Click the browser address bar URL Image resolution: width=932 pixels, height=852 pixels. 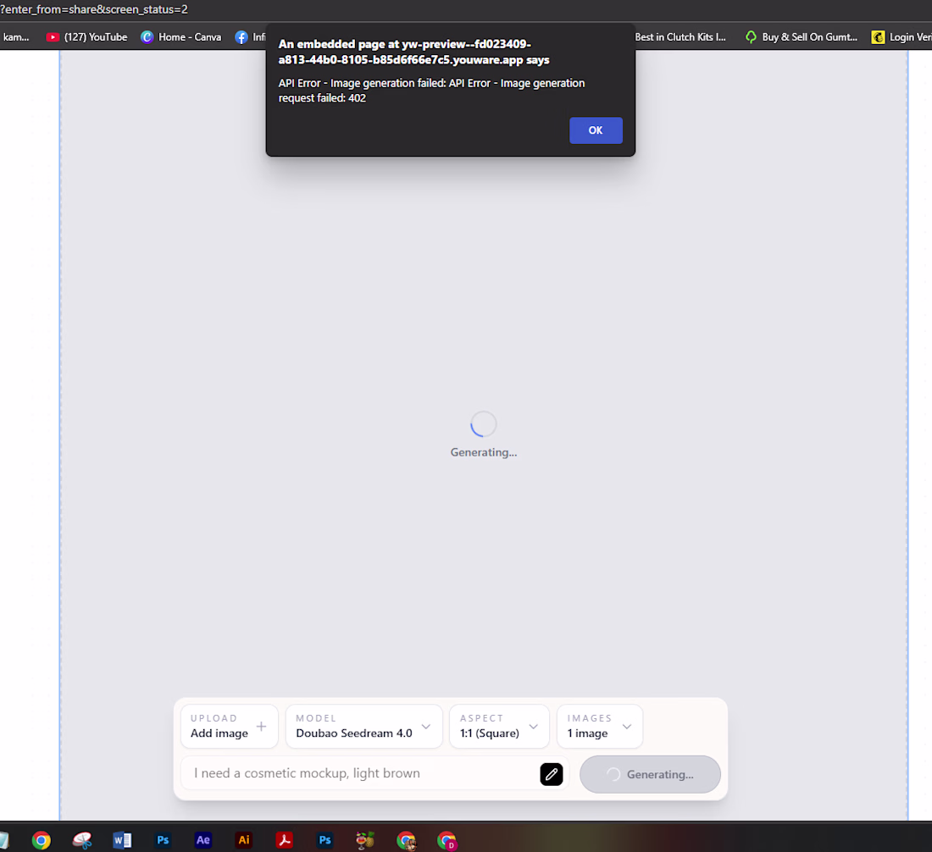[94, 9]
